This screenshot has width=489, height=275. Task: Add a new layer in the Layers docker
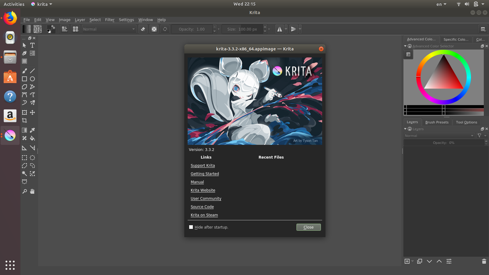coord(407,261)
